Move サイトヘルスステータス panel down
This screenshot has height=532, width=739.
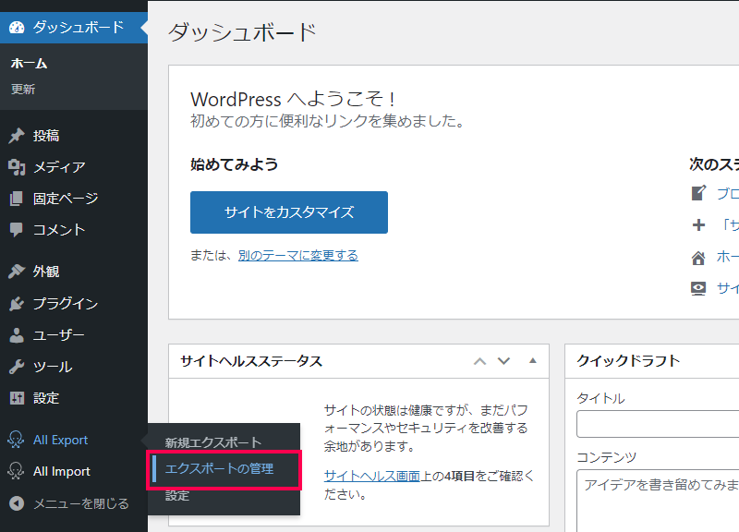point(503,361)
